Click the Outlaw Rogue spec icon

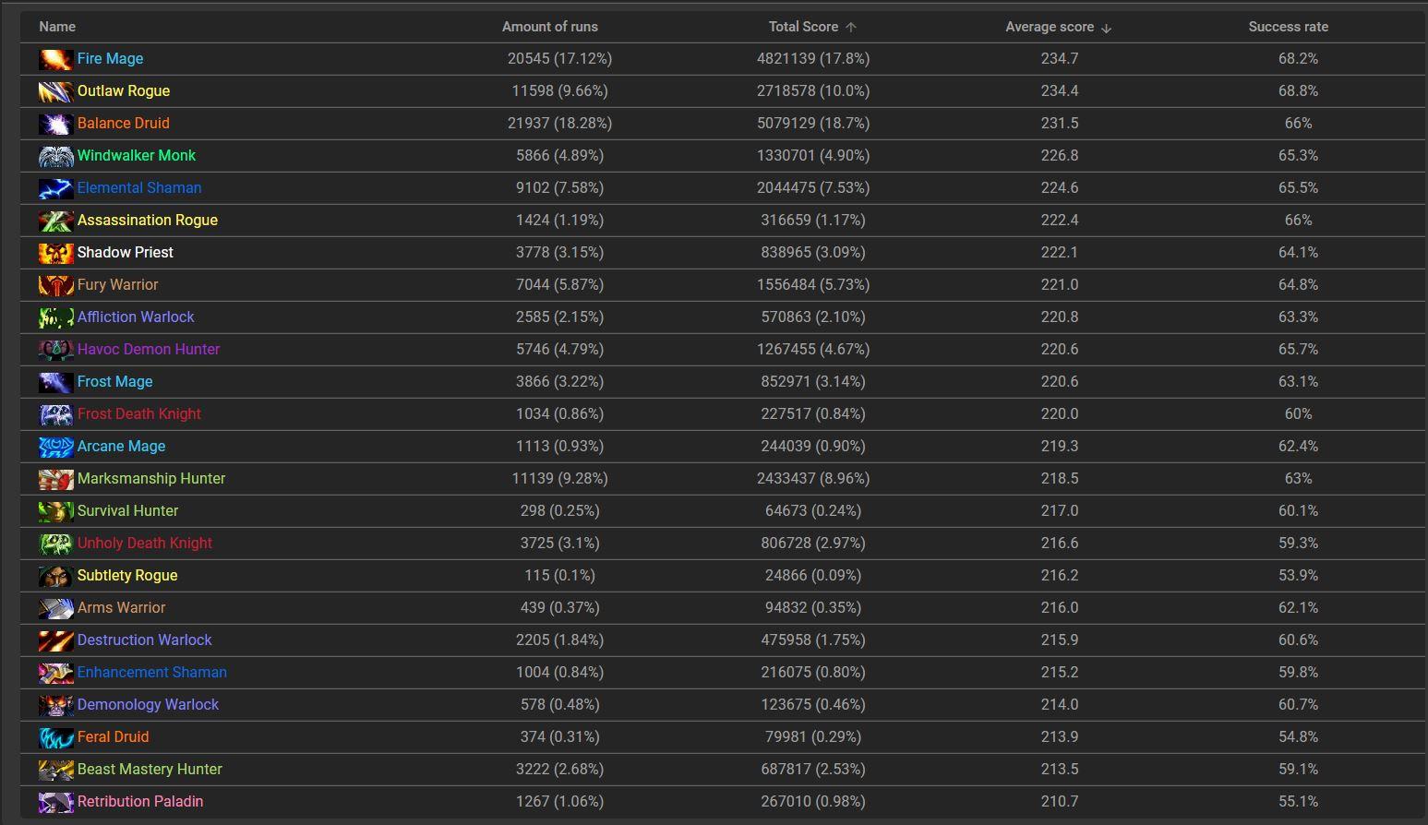point(55,91)
